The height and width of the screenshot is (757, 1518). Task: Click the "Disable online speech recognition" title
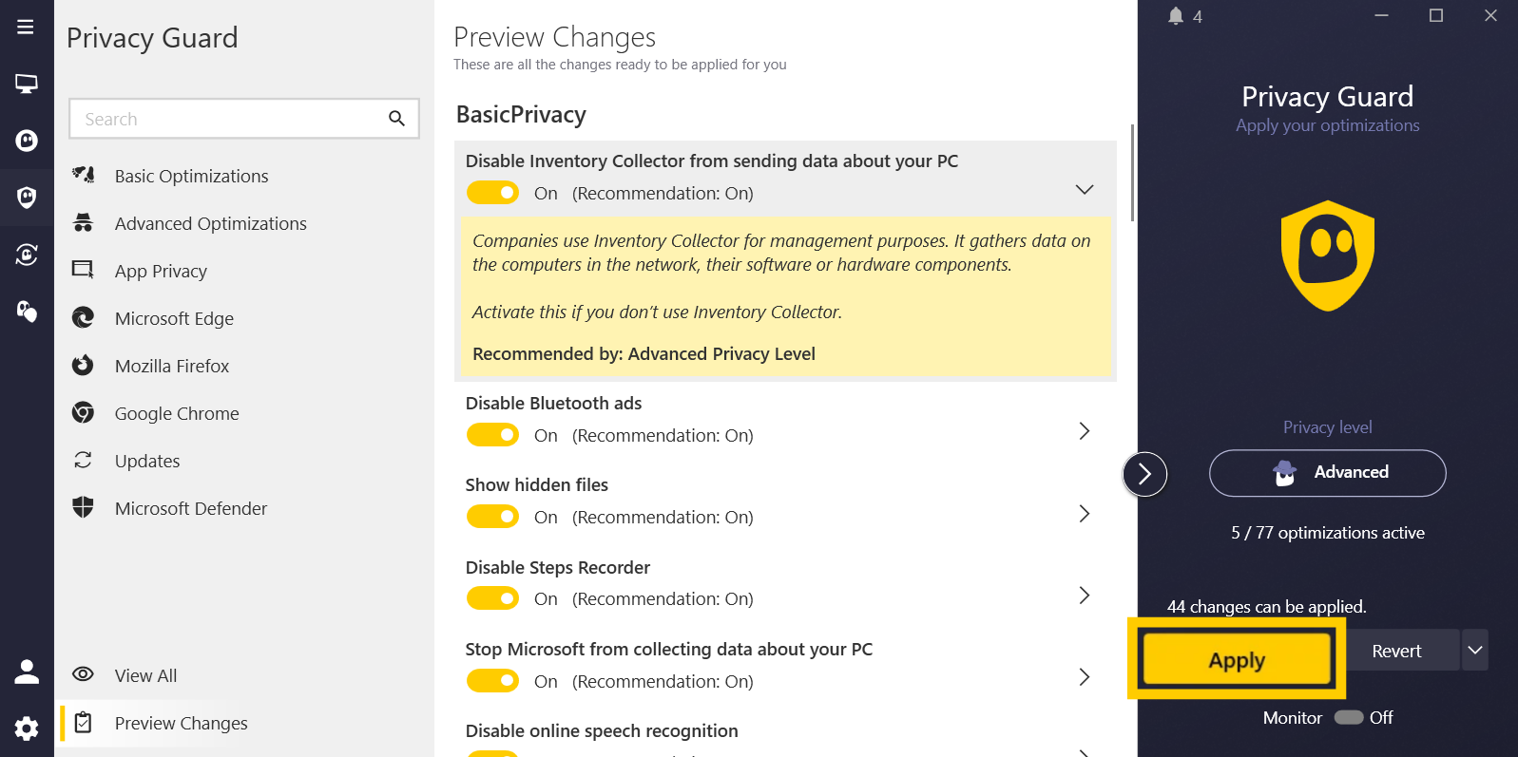(602, 730)
